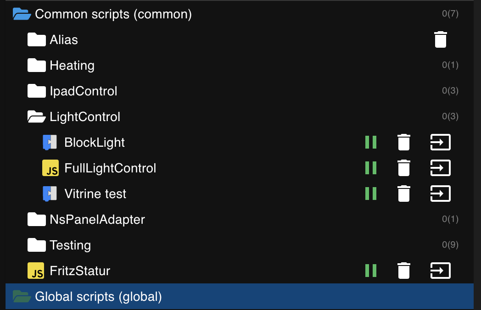
Task: Delete the FullLightControl script
Action: click(x=403, y=168)
